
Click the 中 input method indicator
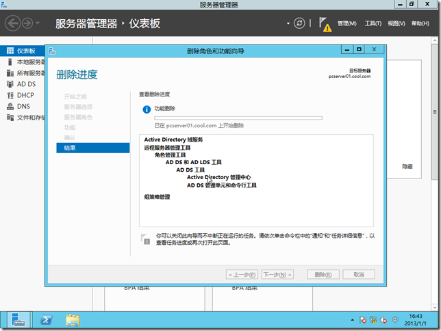(x=395, y=320)
